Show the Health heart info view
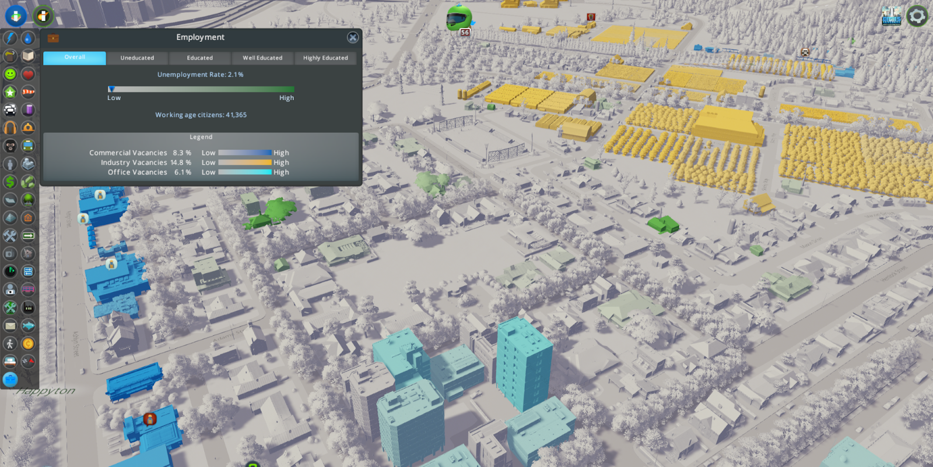The height and width of the screenshot is (467, 933). click(28, 74)
